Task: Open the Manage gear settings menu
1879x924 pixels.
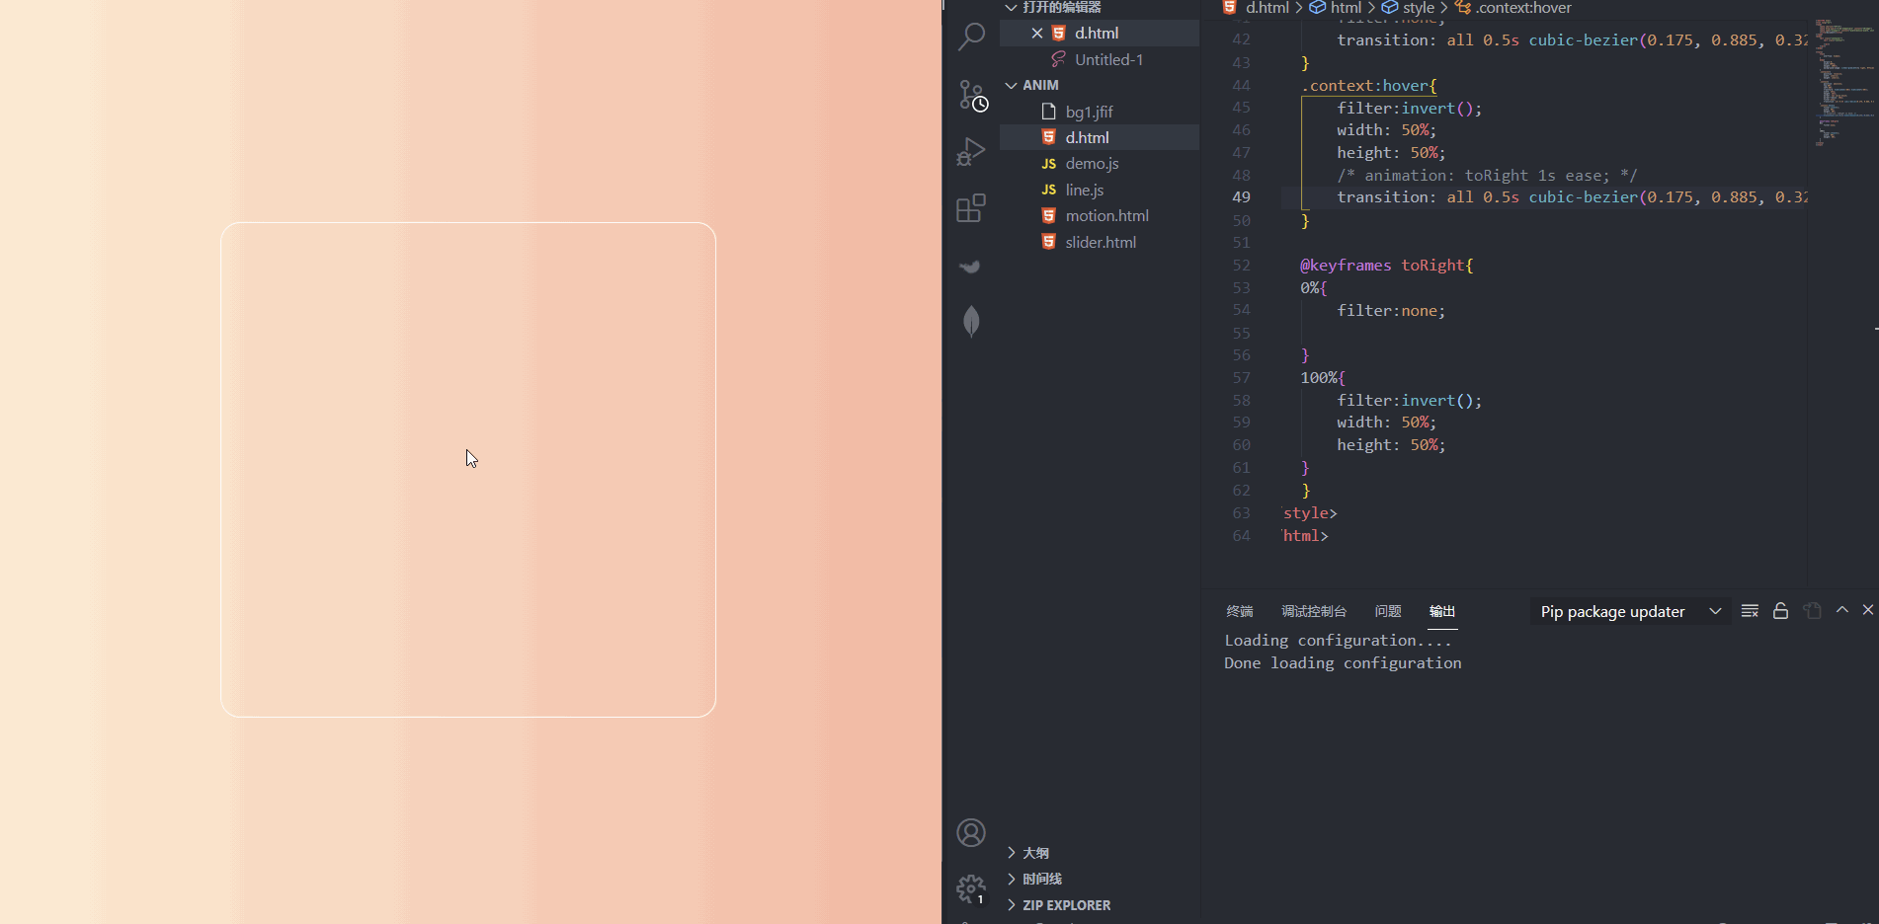Action: [x=971, y=889]
